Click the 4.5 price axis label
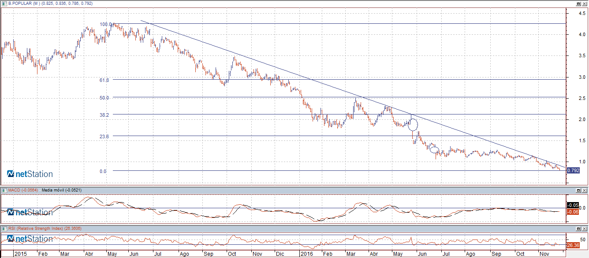The width and height of the screenshot is (589, 258). (x=582, y=13)
